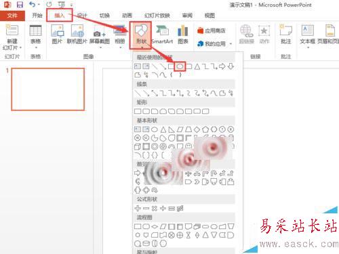The image size is (339, 254).
Task: Open the Undo history dropdown arrow
Action: point(39,5)
